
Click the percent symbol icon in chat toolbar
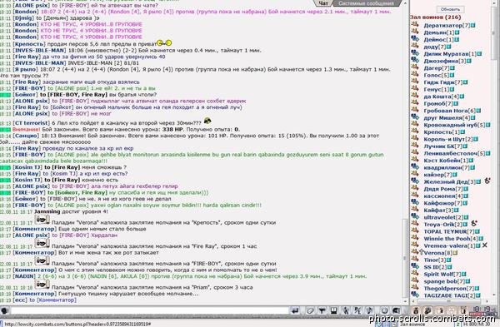tap(357, 310)
